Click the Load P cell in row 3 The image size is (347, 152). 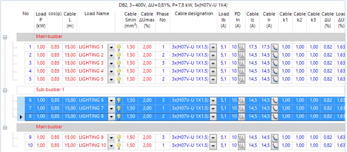(40, 63)
